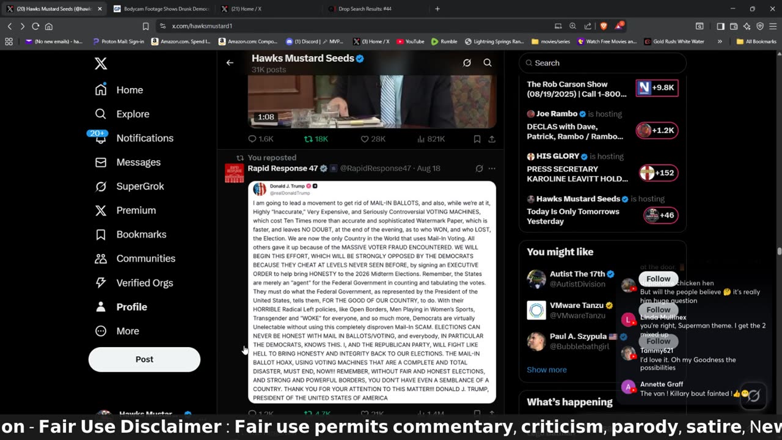The height and width of the screenshot is (440, 782).
Task: Click the white Post button
Action: 144,359
